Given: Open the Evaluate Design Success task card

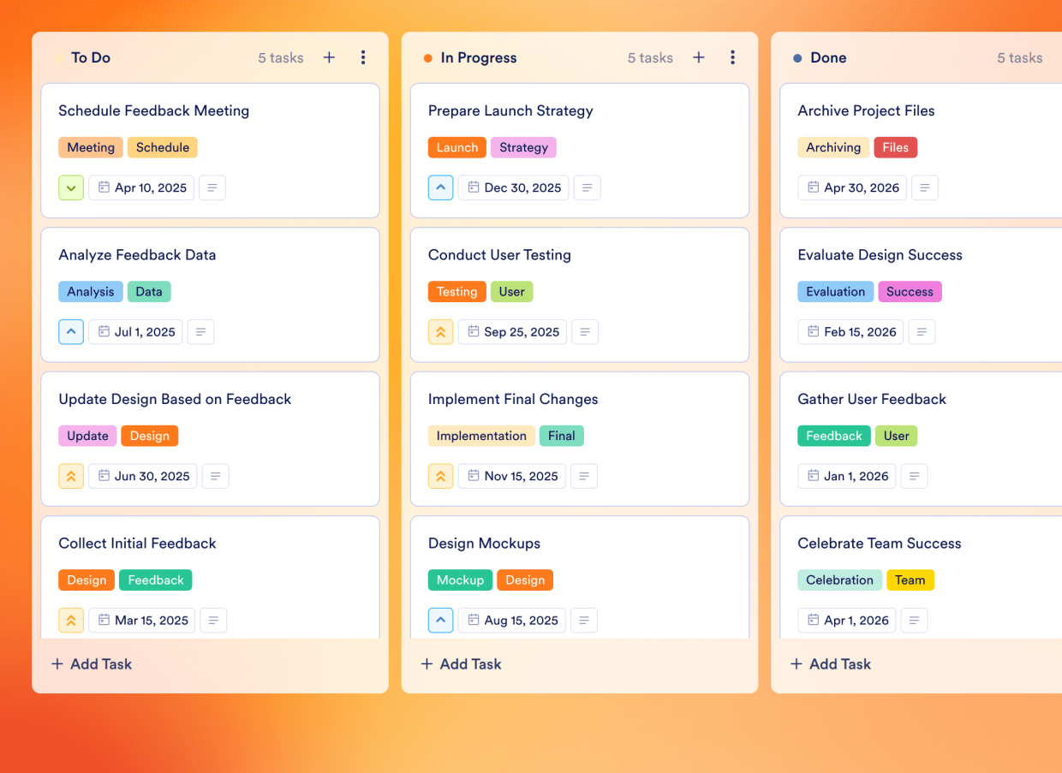Looking at the screenshot, I should (x=880, y=255).
